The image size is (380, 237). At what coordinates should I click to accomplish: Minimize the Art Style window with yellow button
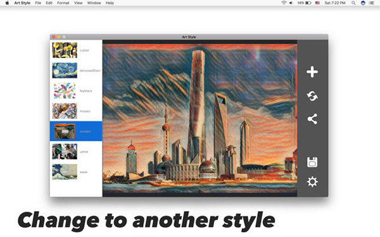[x=59, y=37]
